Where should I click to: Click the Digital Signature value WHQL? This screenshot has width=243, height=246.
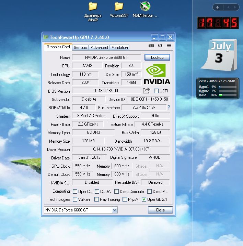(154, 157)
